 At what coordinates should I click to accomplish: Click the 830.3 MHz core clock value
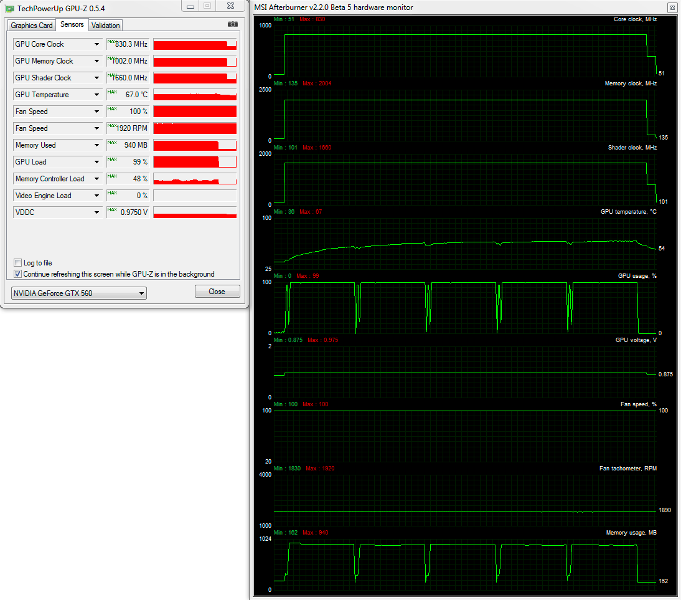click(x=128, y=44)
